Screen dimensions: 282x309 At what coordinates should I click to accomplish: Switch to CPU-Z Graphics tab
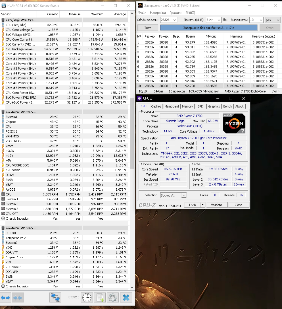pyautogui.click(x=214, y=106)
